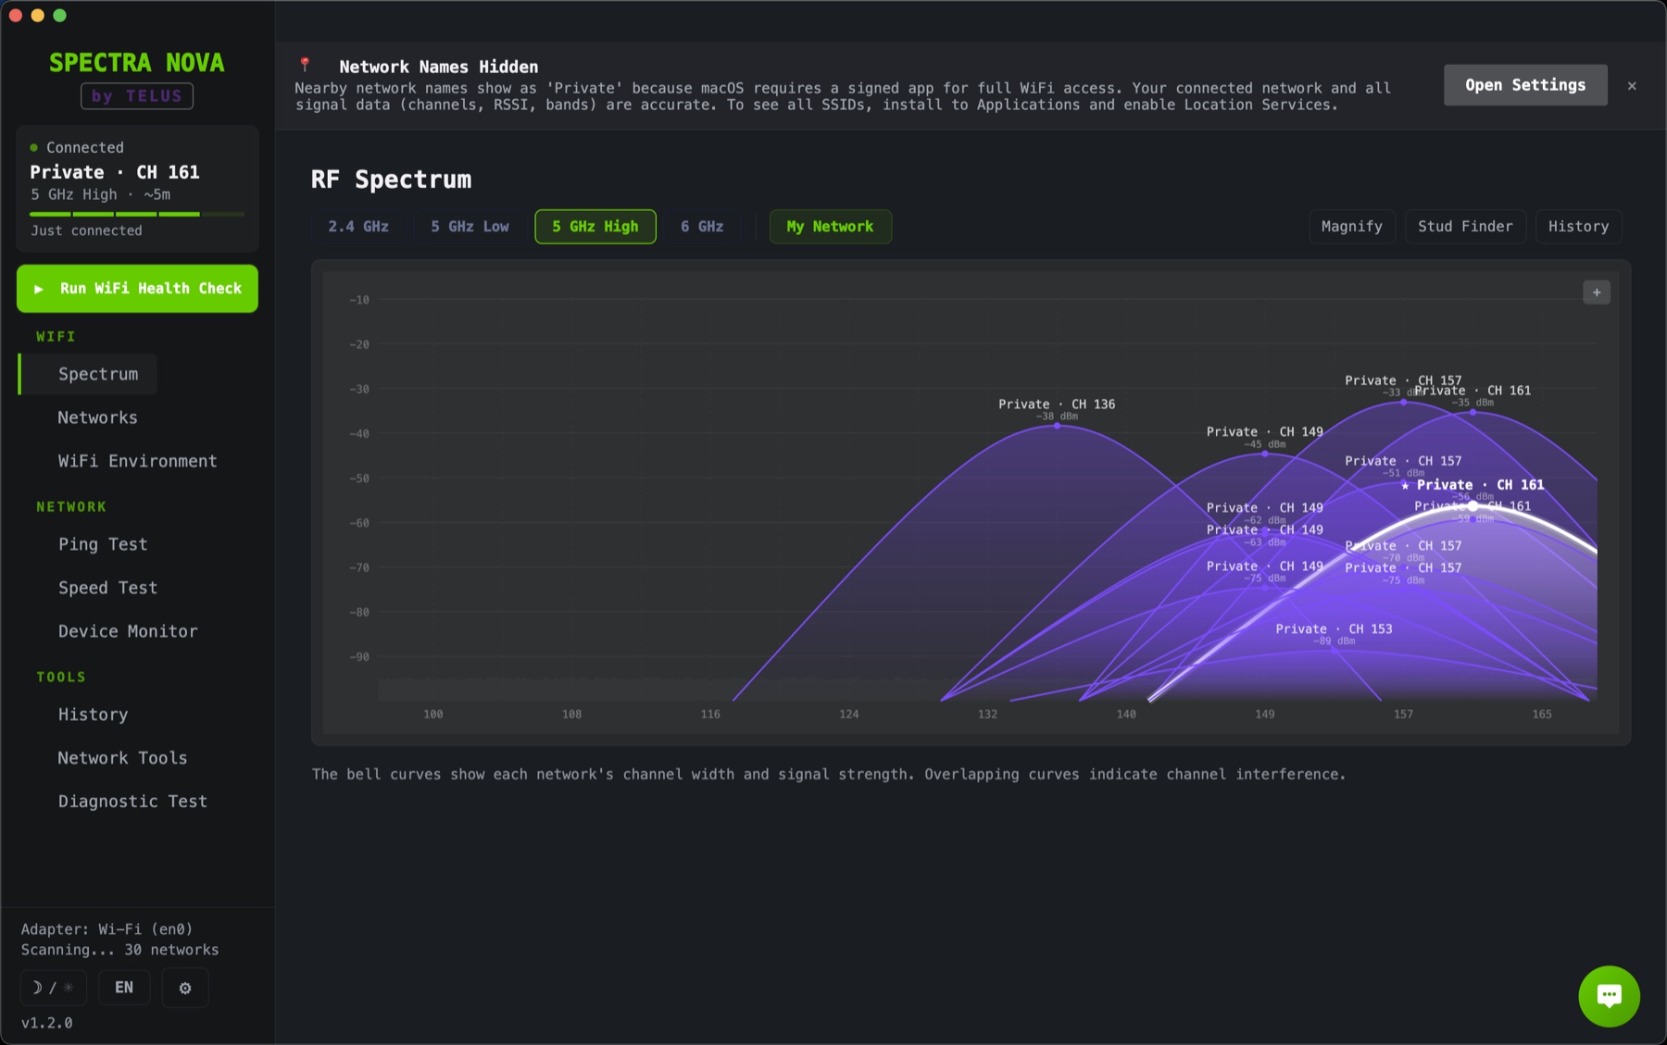Click the Private CH 149 label at -45 dBm
This screenshot has width=1667, height=1045.
click(1264, 432)
